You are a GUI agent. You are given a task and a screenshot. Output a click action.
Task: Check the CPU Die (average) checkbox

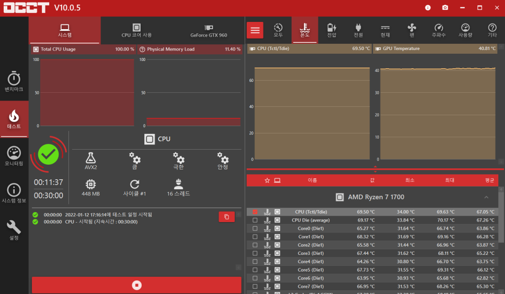[255, 220]
